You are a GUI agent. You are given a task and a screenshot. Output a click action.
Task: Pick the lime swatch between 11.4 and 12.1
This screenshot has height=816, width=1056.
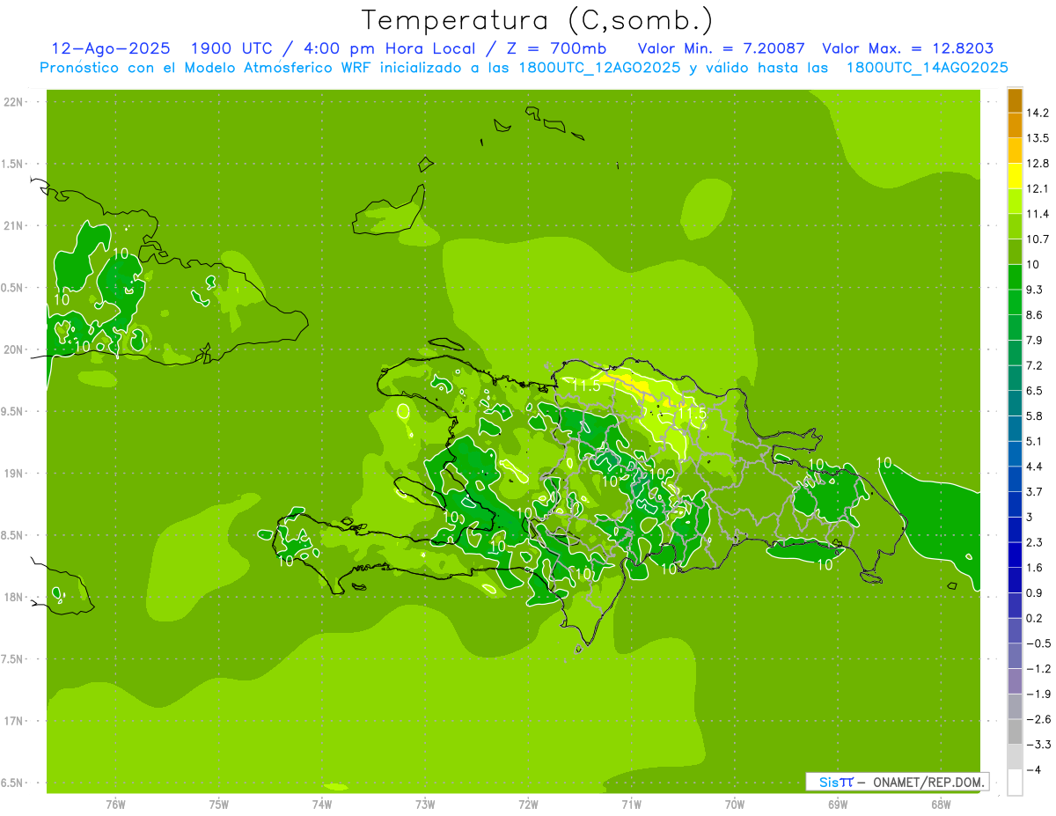(1015, 202)
